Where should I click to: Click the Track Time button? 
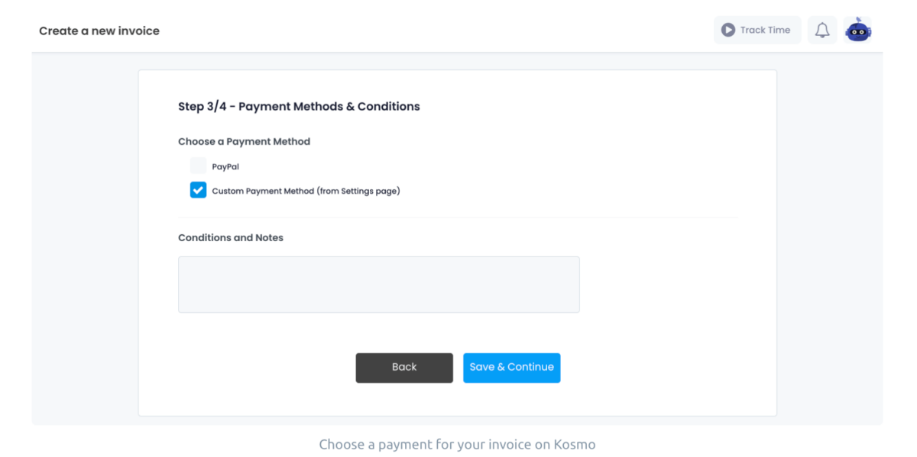click(757, 30)
